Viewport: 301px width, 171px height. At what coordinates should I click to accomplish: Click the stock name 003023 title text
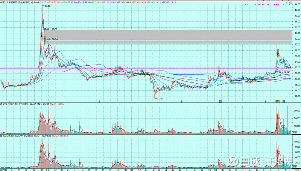point(15,3)
